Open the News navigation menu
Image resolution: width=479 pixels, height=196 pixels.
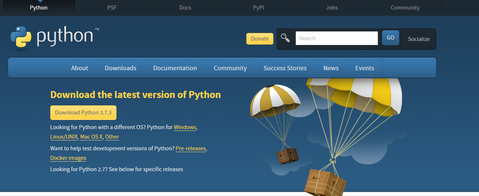click(x=331, y=68)
